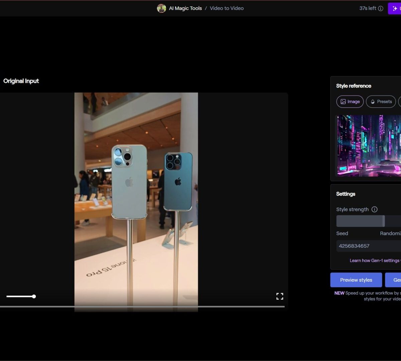401x361 pixels.
Task: Click the '37s left' text
Action: (368, 8)
